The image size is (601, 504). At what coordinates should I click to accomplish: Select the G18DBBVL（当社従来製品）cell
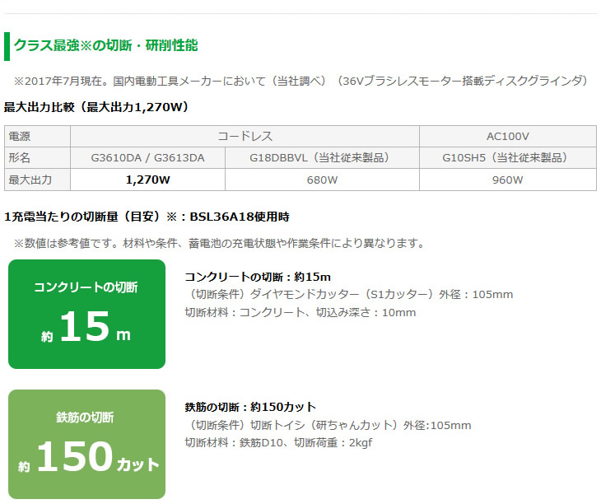tap(322, 158)
